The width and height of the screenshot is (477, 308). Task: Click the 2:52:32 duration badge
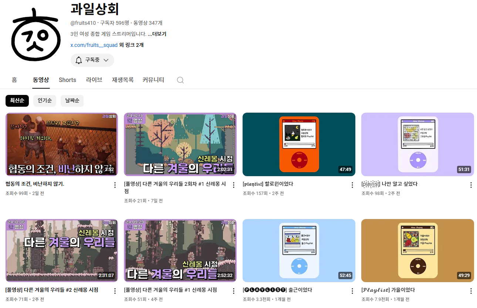(224, 276)
